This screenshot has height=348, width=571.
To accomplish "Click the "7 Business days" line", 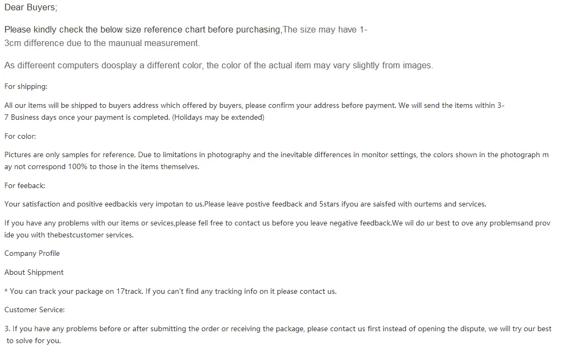I will [135, 118].
